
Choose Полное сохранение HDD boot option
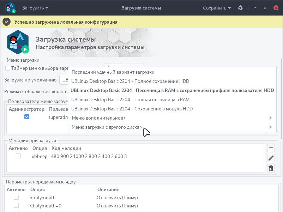[x=172, y=81]
